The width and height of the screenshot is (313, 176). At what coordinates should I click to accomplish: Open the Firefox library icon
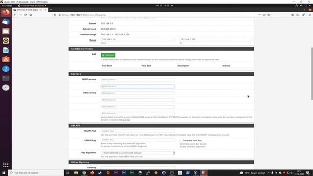coord(292,15)
